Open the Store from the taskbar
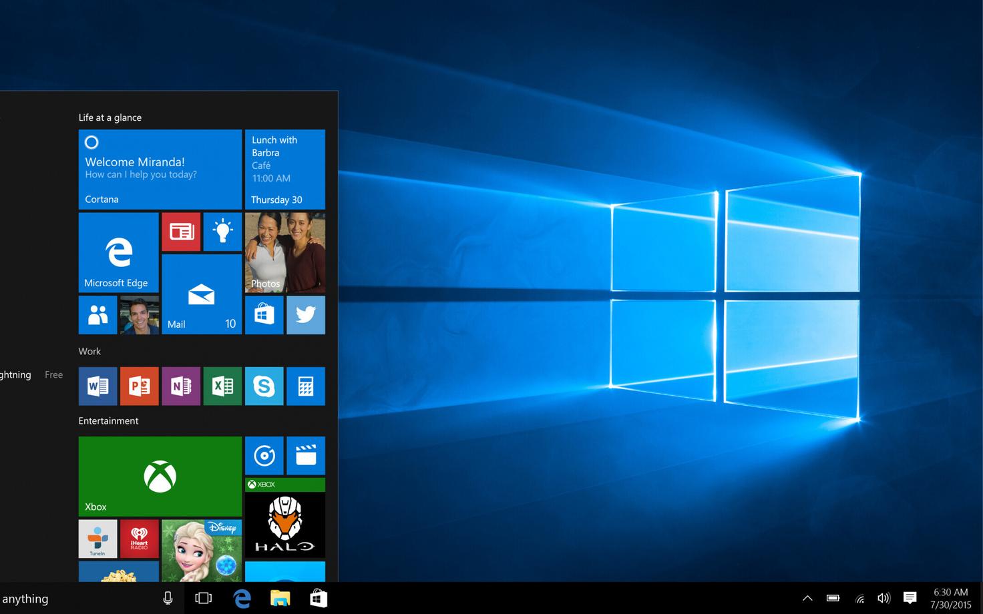 click(x=319, y=599)
